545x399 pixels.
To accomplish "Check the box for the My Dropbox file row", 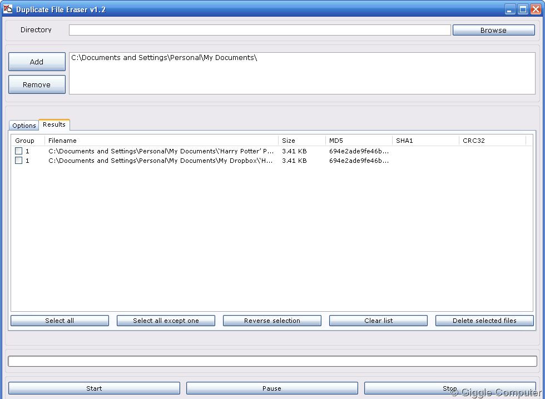I will (x=19, y=161).
